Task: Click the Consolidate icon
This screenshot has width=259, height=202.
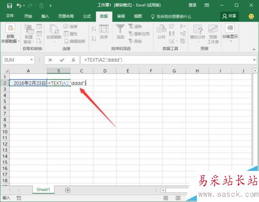Action: point(183,26)
